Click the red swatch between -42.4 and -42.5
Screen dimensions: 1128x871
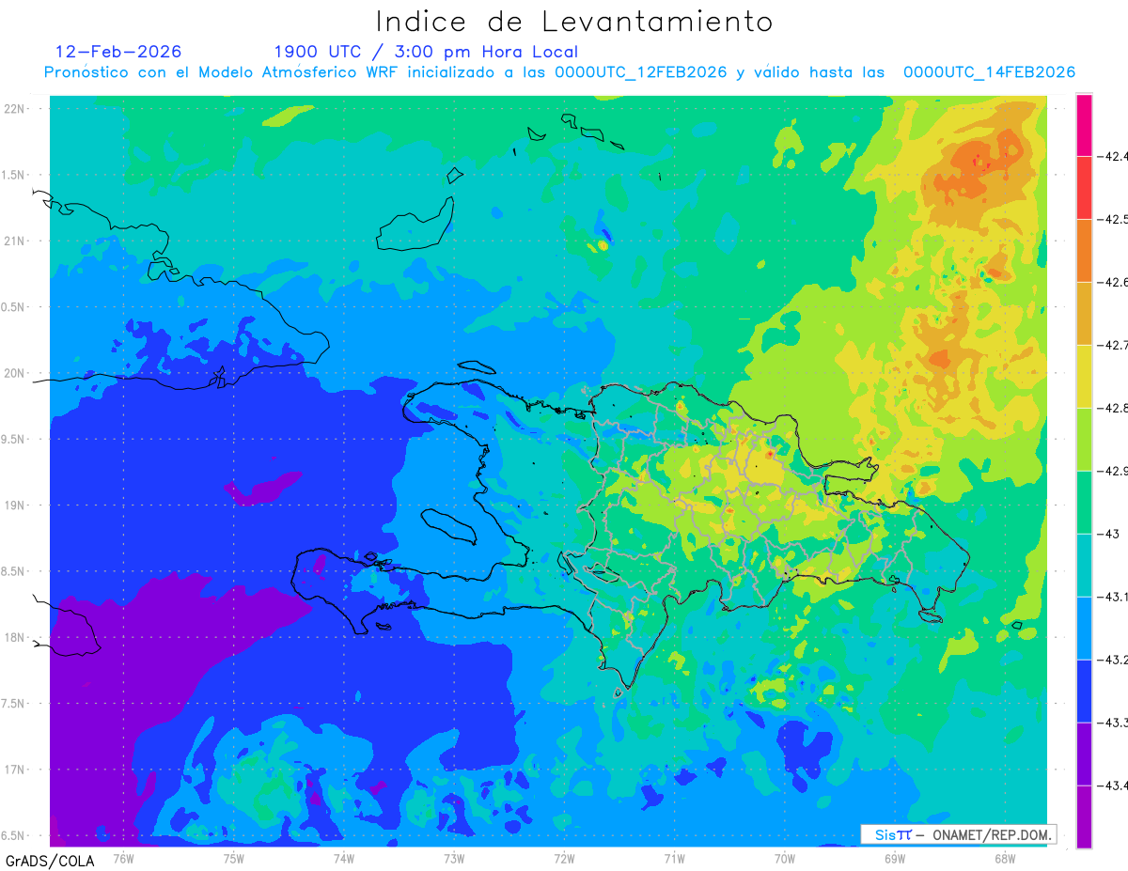click(x=1084, y=187)
